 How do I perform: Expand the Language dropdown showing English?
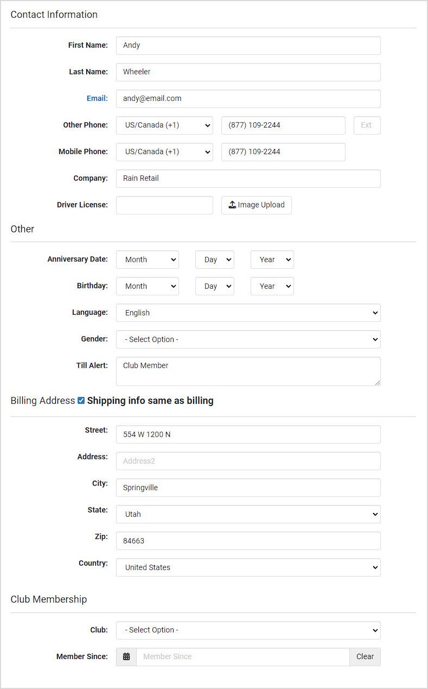(248, 313)
